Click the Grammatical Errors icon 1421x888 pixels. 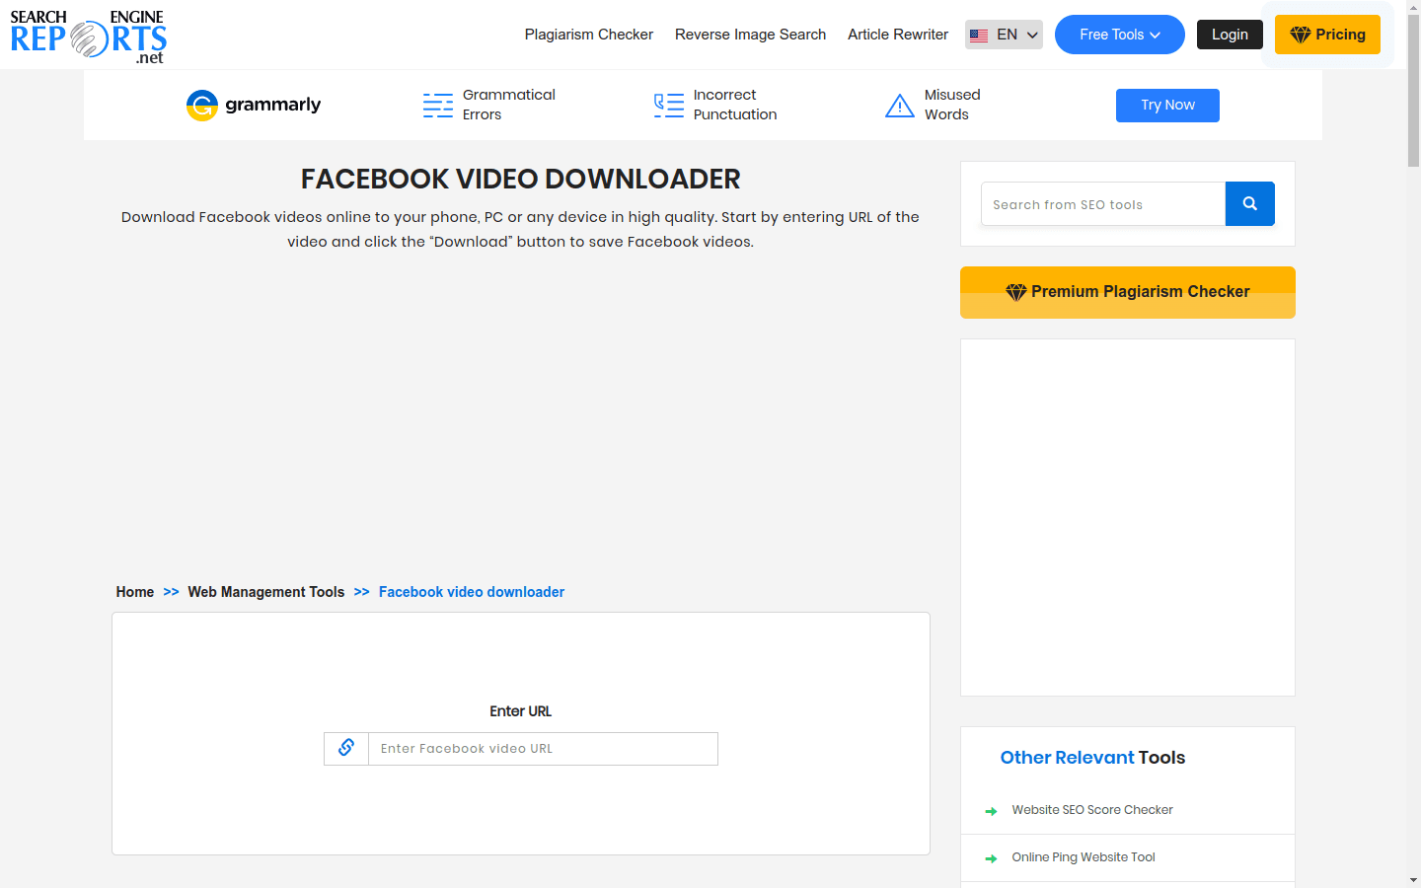(437, 105)
